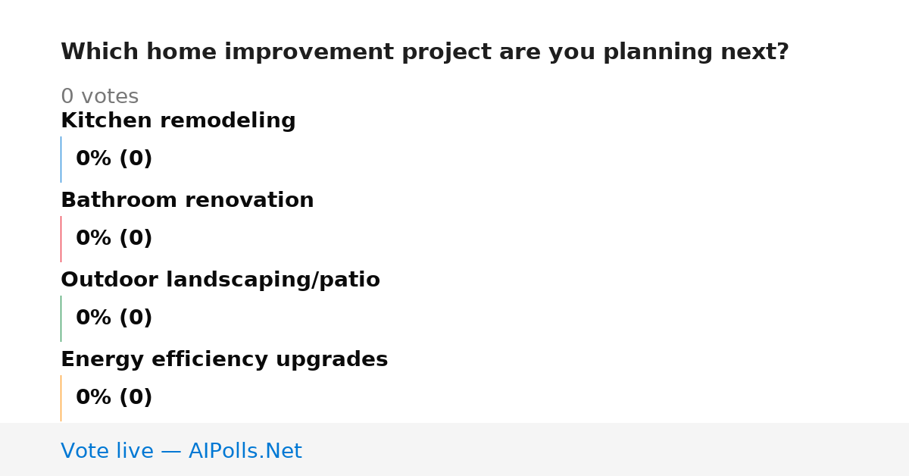Click the blue Kitchen remodeling result bar
909x476 pixels.
pyautogui.click(x=61, y=159)
